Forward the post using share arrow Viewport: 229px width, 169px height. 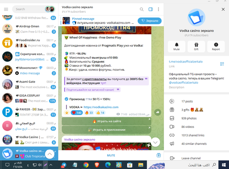point(158,112)
